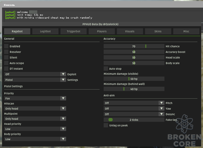Image resolution: width=203 pixels, height=148 pixels.
Task: Enable the Auto stop checkbox
Action: coord(106,69)
